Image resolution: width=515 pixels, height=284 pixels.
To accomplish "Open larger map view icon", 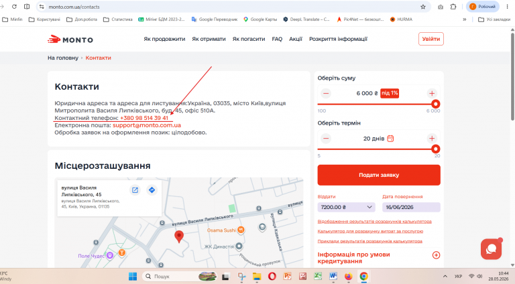I will (135, 190).
